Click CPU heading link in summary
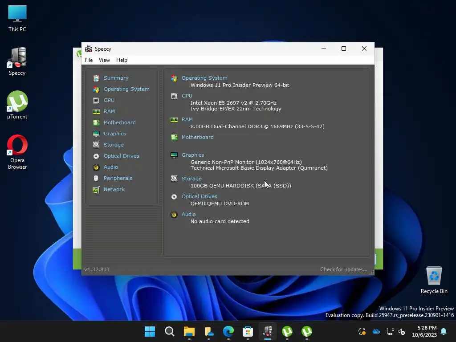The image size is (456, 342). pos(187,96)
